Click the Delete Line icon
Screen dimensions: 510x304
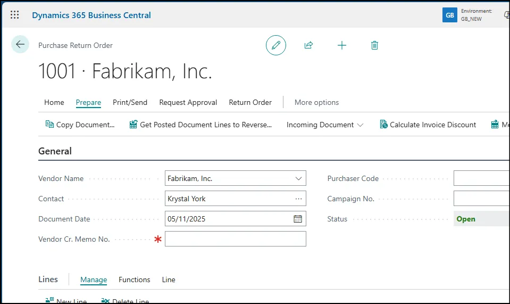point(105,300)
